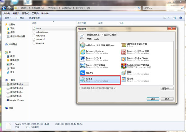
Task: Open 视频 library in sidebar
Action: coord(11,56)
